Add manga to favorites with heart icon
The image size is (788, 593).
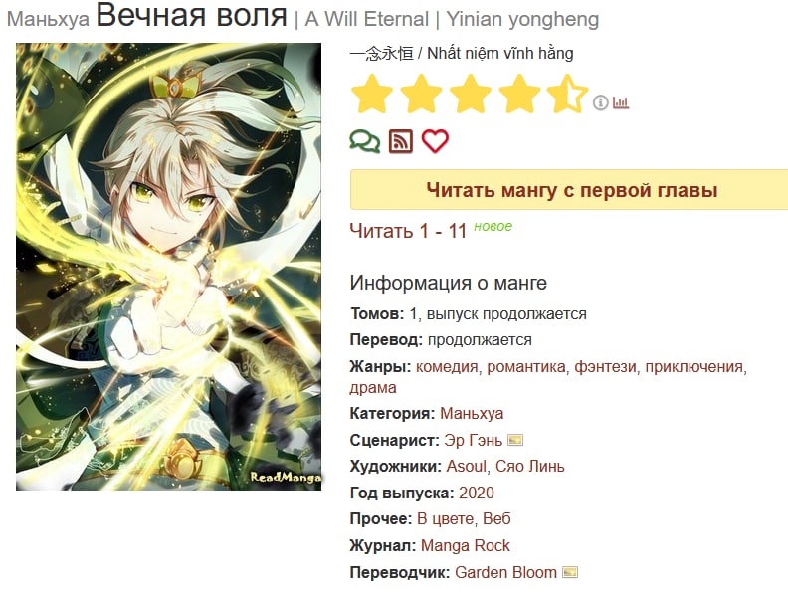(x=435, y=140)
